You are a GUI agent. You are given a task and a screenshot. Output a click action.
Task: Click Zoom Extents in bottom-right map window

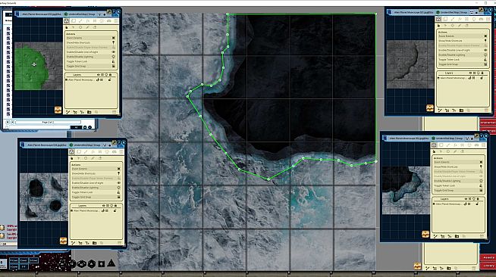(458, 162)
